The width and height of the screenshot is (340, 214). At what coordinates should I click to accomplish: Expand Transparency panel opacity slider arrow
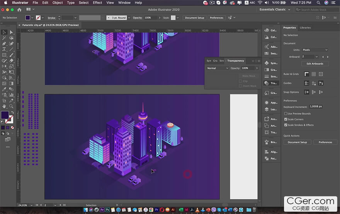tap(257, 68)
